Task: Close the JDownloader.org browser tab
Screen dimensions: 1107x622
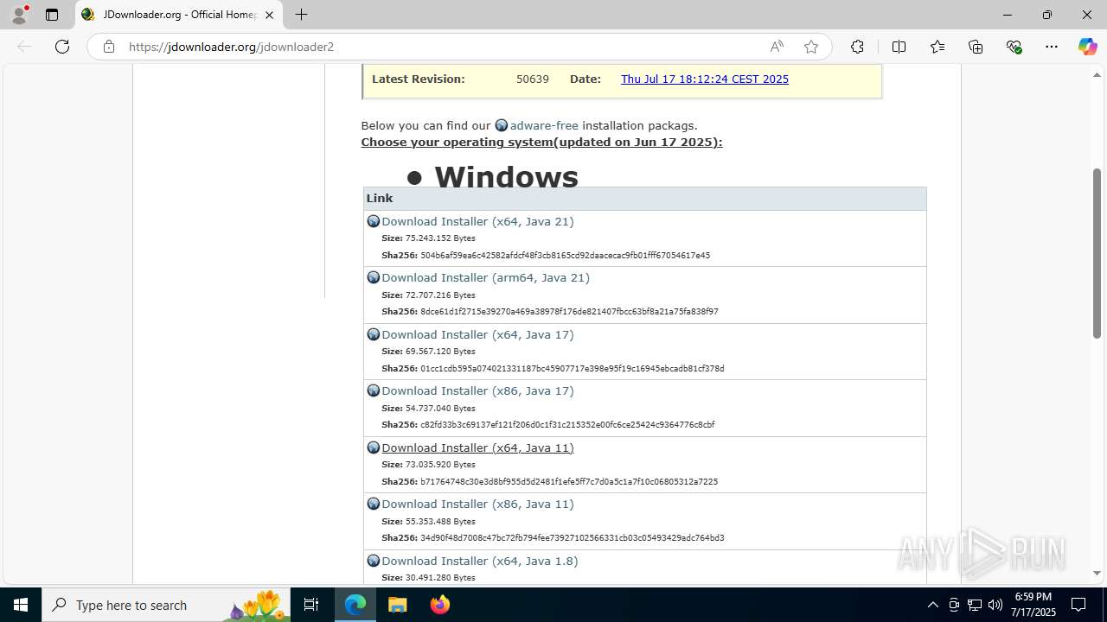Action: coord(270,15)
